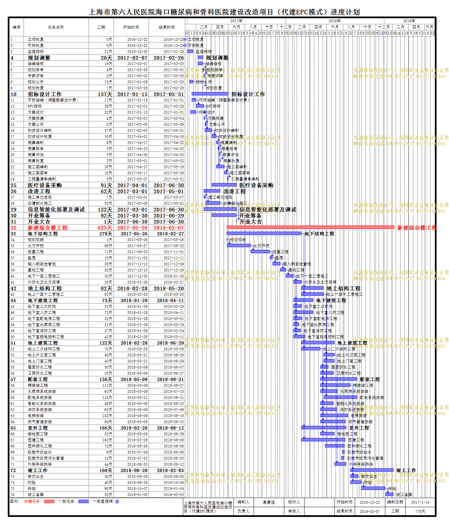Select task name 移交业主 in row 73
This screenshot has height=524, width=449.
pyautogui.click(x=36, y=476)
